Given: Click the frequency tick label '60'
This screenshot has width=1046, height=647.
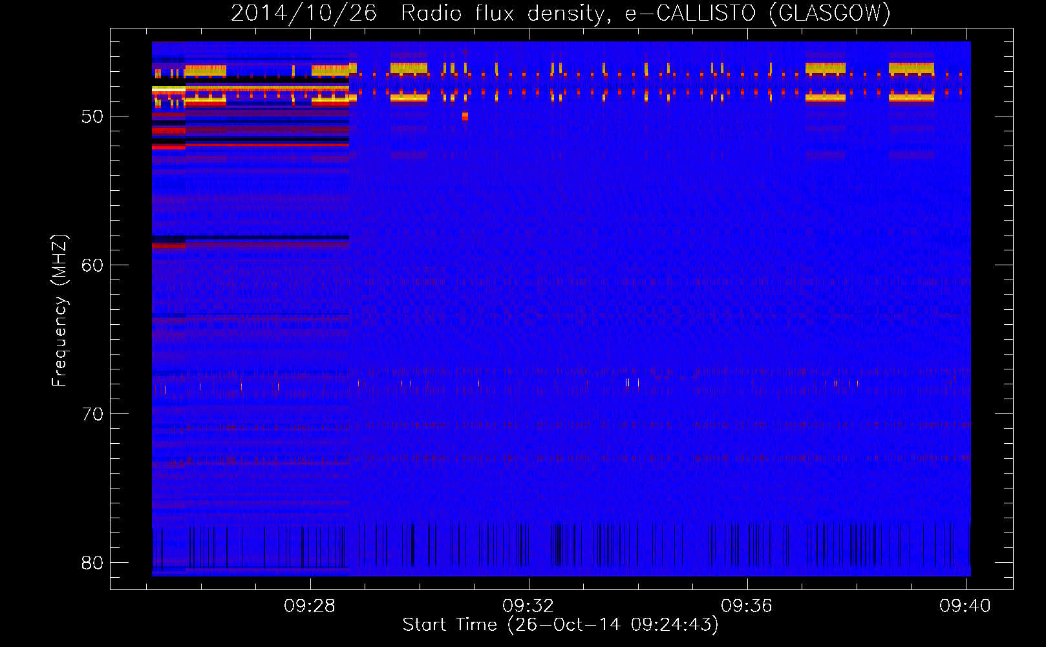Looking at the screenshot, I should click(x=92, y=265).
